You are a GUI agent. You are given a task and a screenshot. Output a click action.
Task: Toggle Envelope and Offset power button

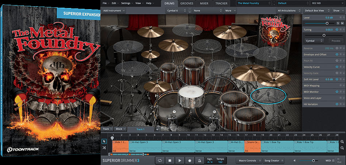[337, 55]
